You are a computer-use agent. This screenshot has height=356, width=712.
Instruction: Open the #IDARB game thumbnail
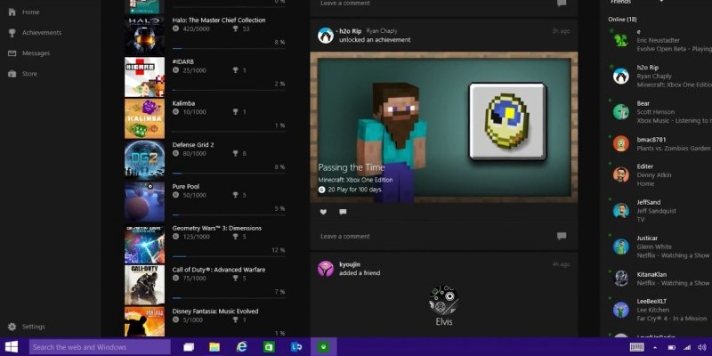tap(144, 77)
